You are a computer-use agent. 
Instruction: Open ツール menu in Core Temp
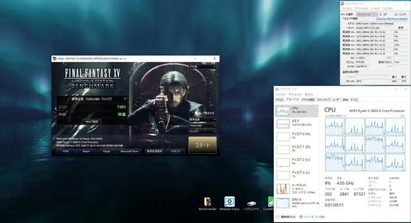pyautogui.click(x=376, y=9)
